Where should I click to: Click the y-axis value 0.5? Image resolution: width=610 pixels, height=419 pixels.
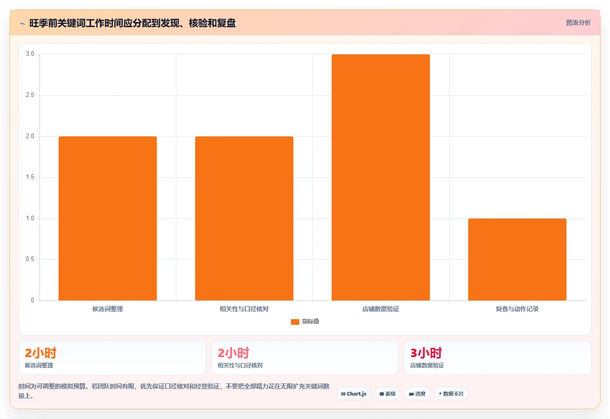click(x=30, y=259)
